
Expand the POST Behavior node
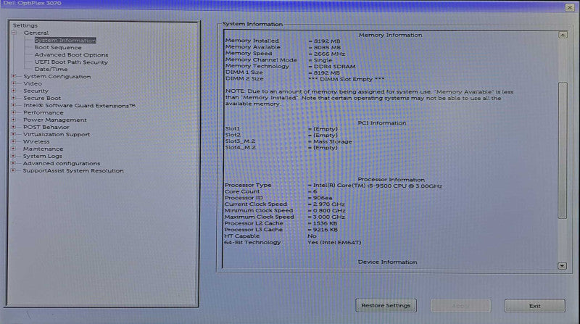[14, 127]
